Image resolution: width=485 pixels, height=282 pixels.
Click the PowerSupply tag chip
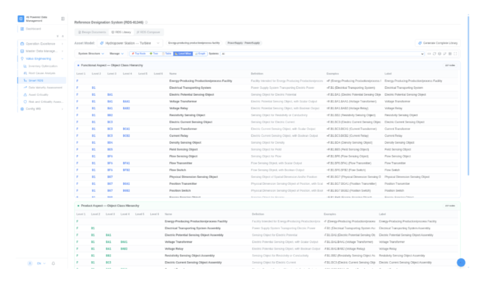(x=243, y=43)
